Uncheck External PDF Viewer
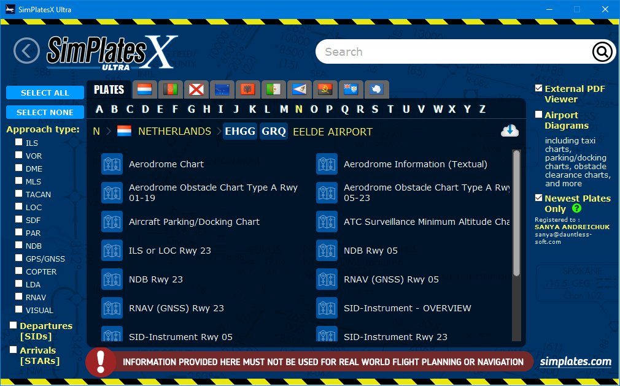 coord(538,88)
